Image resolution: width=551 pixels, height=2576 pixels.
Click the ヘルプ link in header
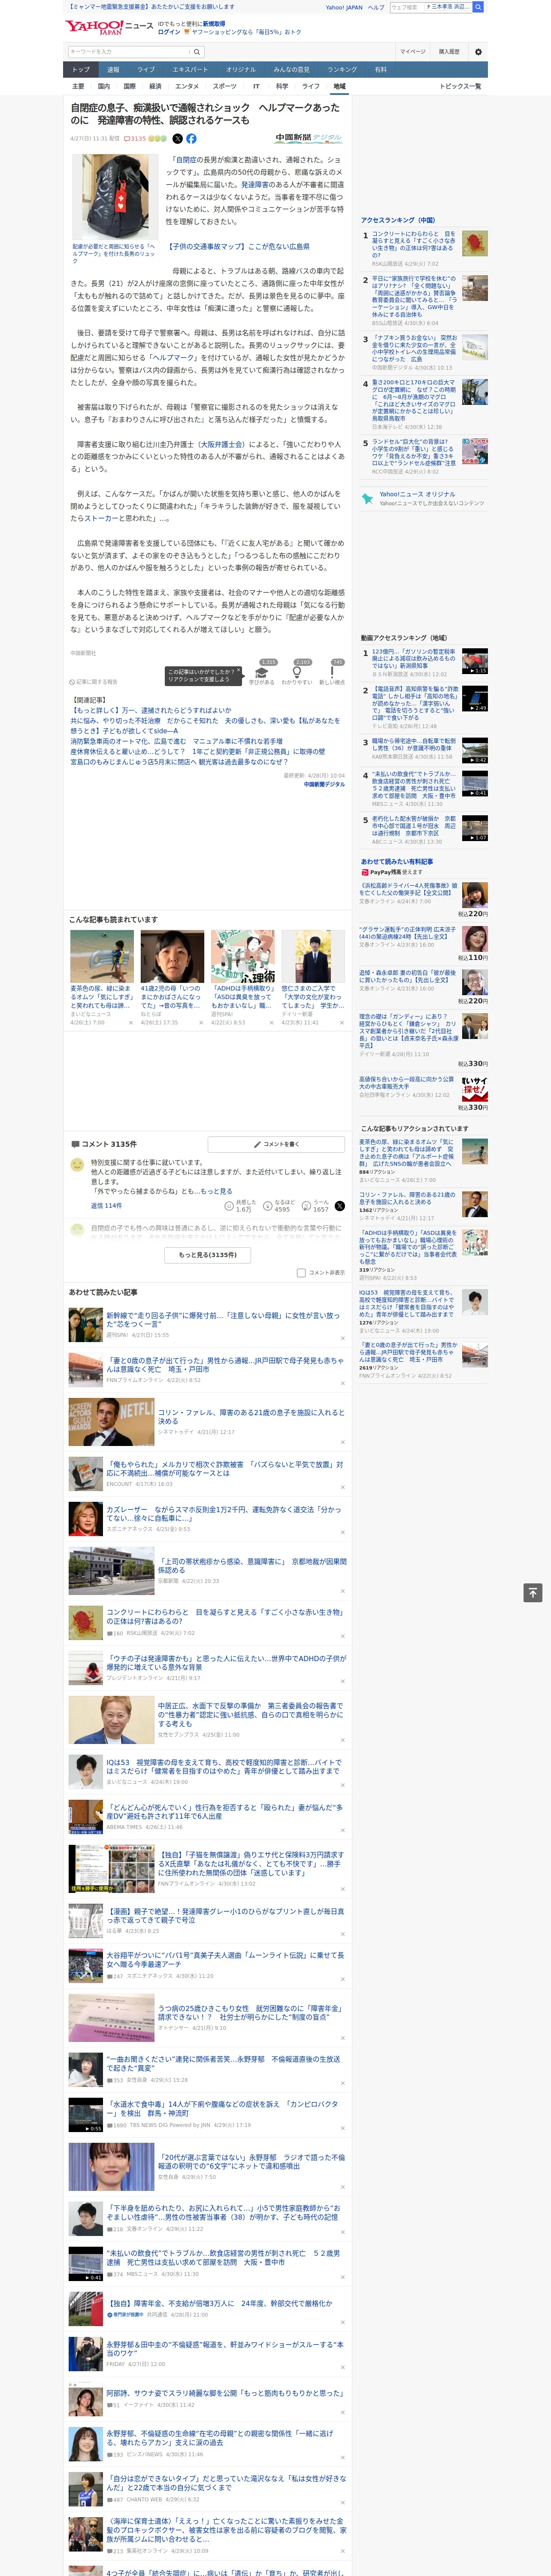click(375, 7)
